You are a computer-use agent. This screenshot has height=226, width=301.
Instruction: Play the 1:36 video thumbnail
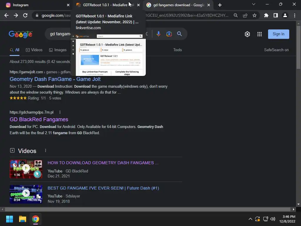pyautogui.click(x=26, y=169)
